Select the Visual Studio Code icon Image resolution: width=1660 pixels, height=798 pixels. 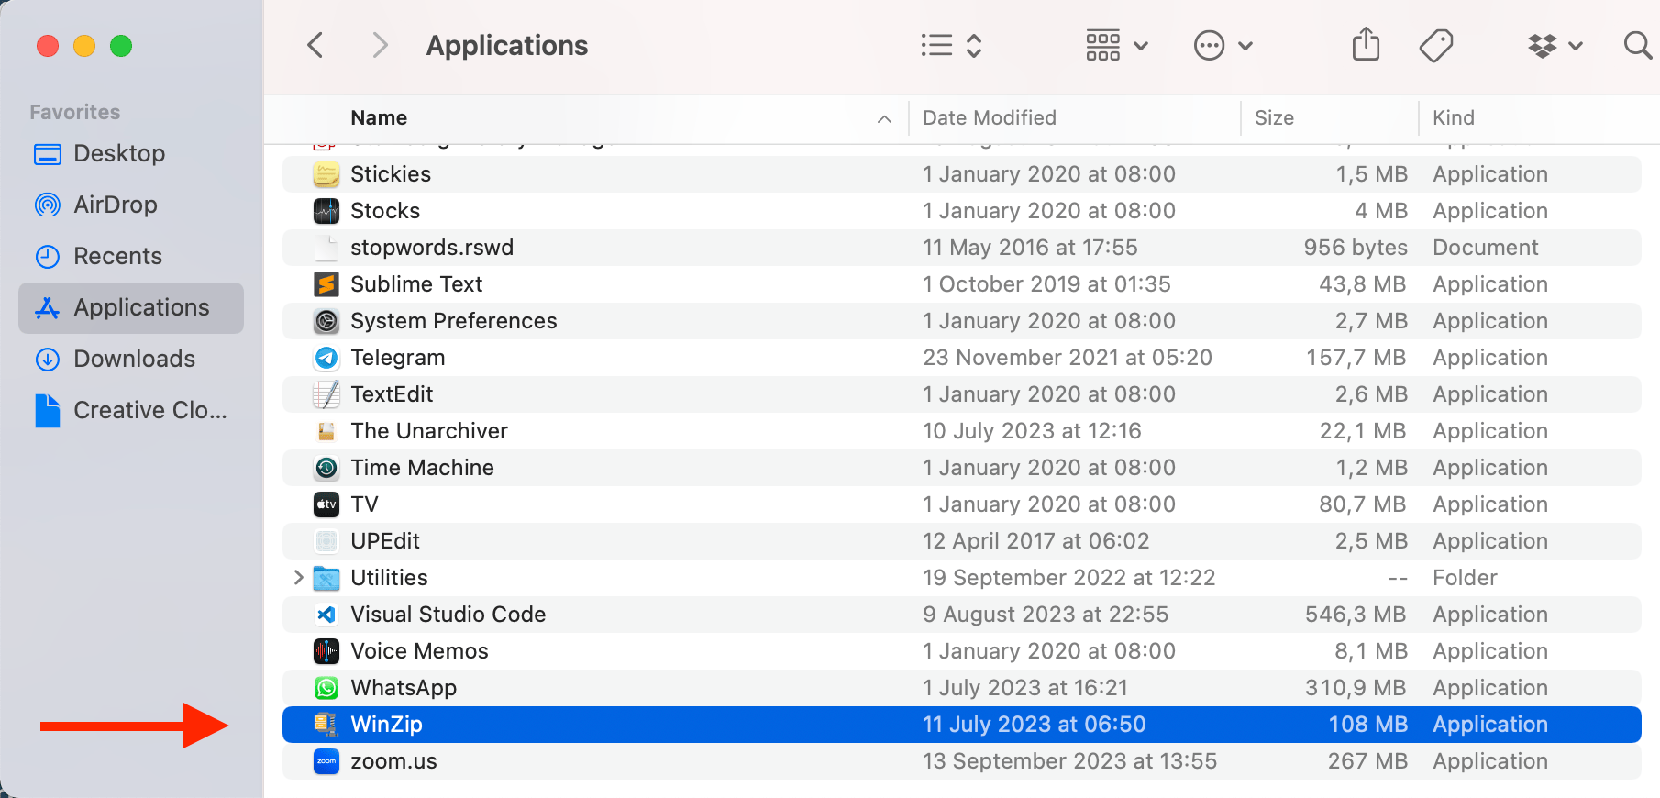point(326,615)
